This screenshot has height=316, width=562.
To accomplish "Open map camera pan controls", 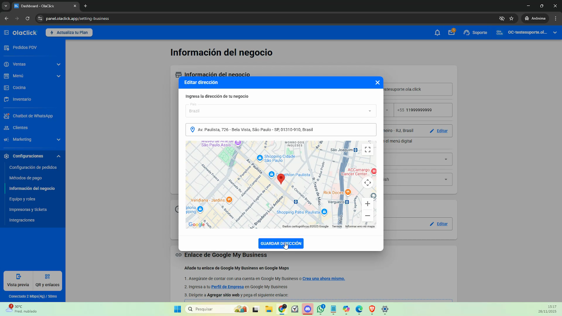I will pyautogui.click(x=367, y=183).
